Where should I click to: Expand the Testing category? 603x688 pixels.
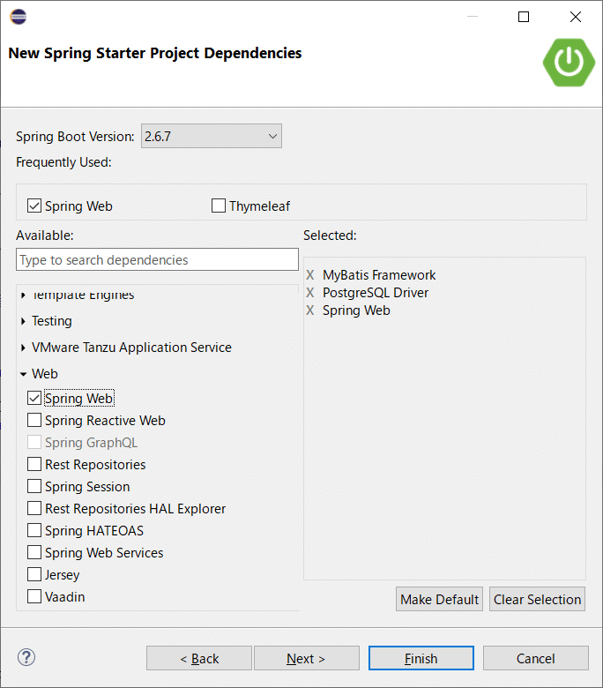point(23,321)
